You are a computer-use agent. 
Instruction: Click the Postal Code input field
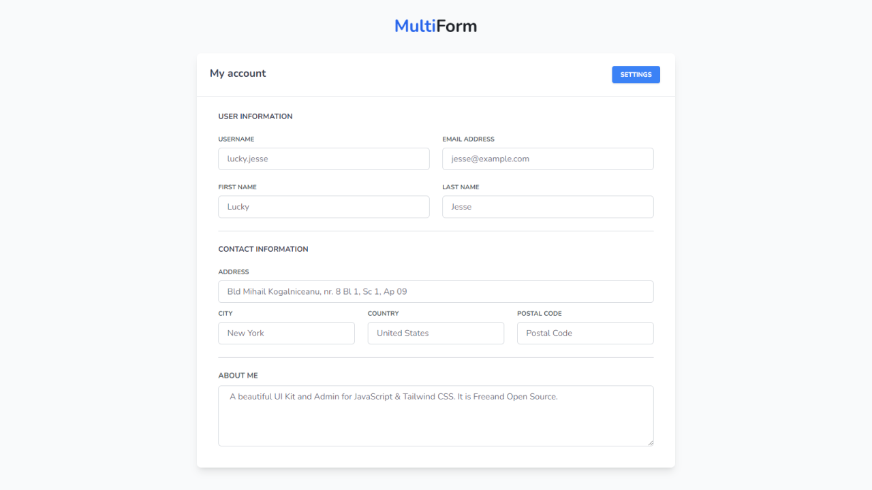click(585, 333)
